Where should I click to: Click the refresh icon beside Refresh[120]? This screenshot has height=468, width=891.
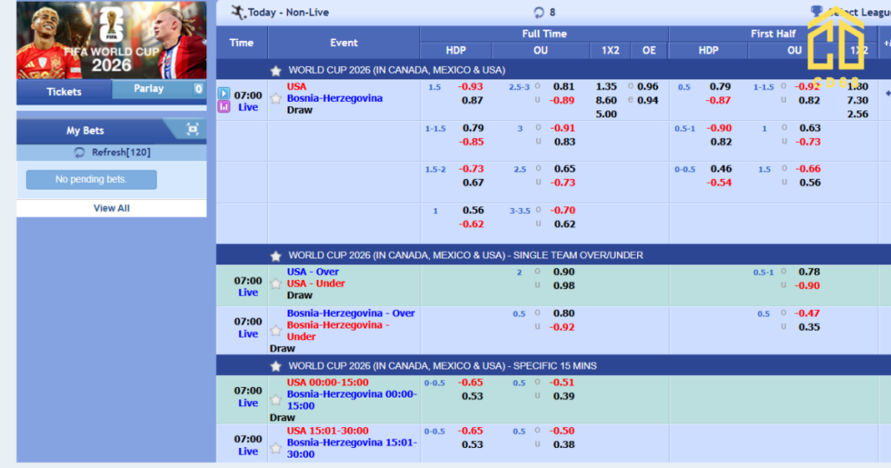[x=79, y=152]
